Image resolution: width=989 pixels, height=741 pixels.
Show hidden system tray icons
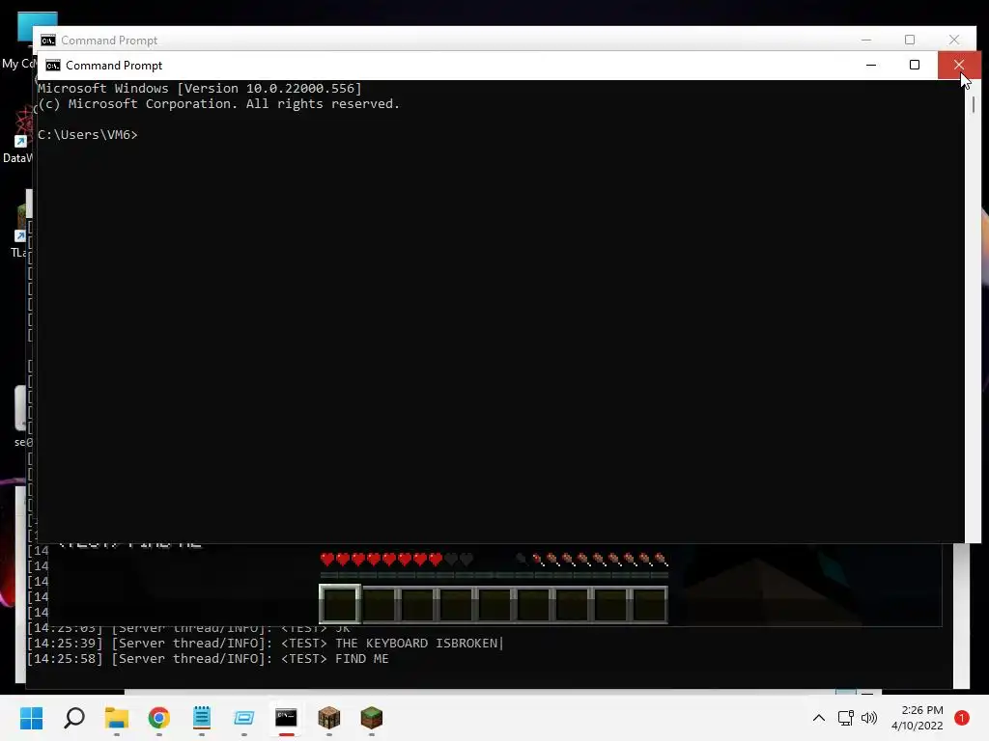[819, 718]
